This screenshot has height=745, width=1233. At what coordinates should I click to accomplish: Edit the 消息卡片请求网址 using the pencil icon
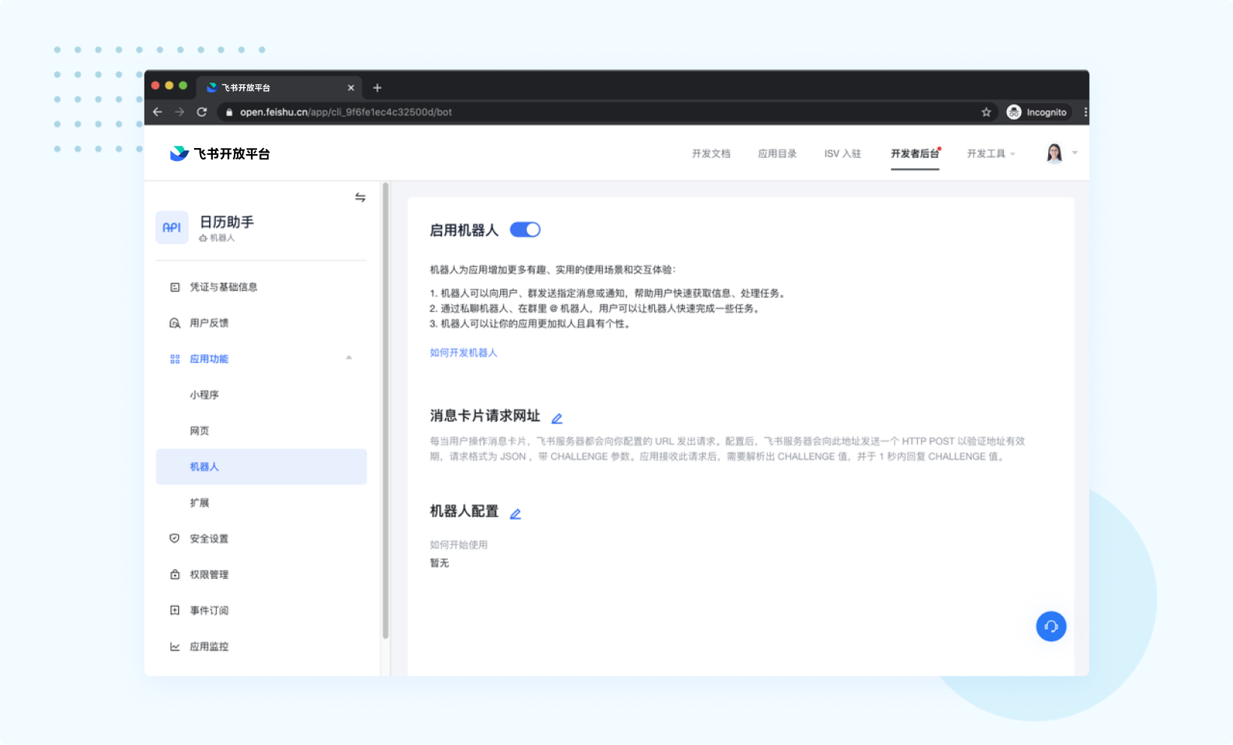point(557,417)
